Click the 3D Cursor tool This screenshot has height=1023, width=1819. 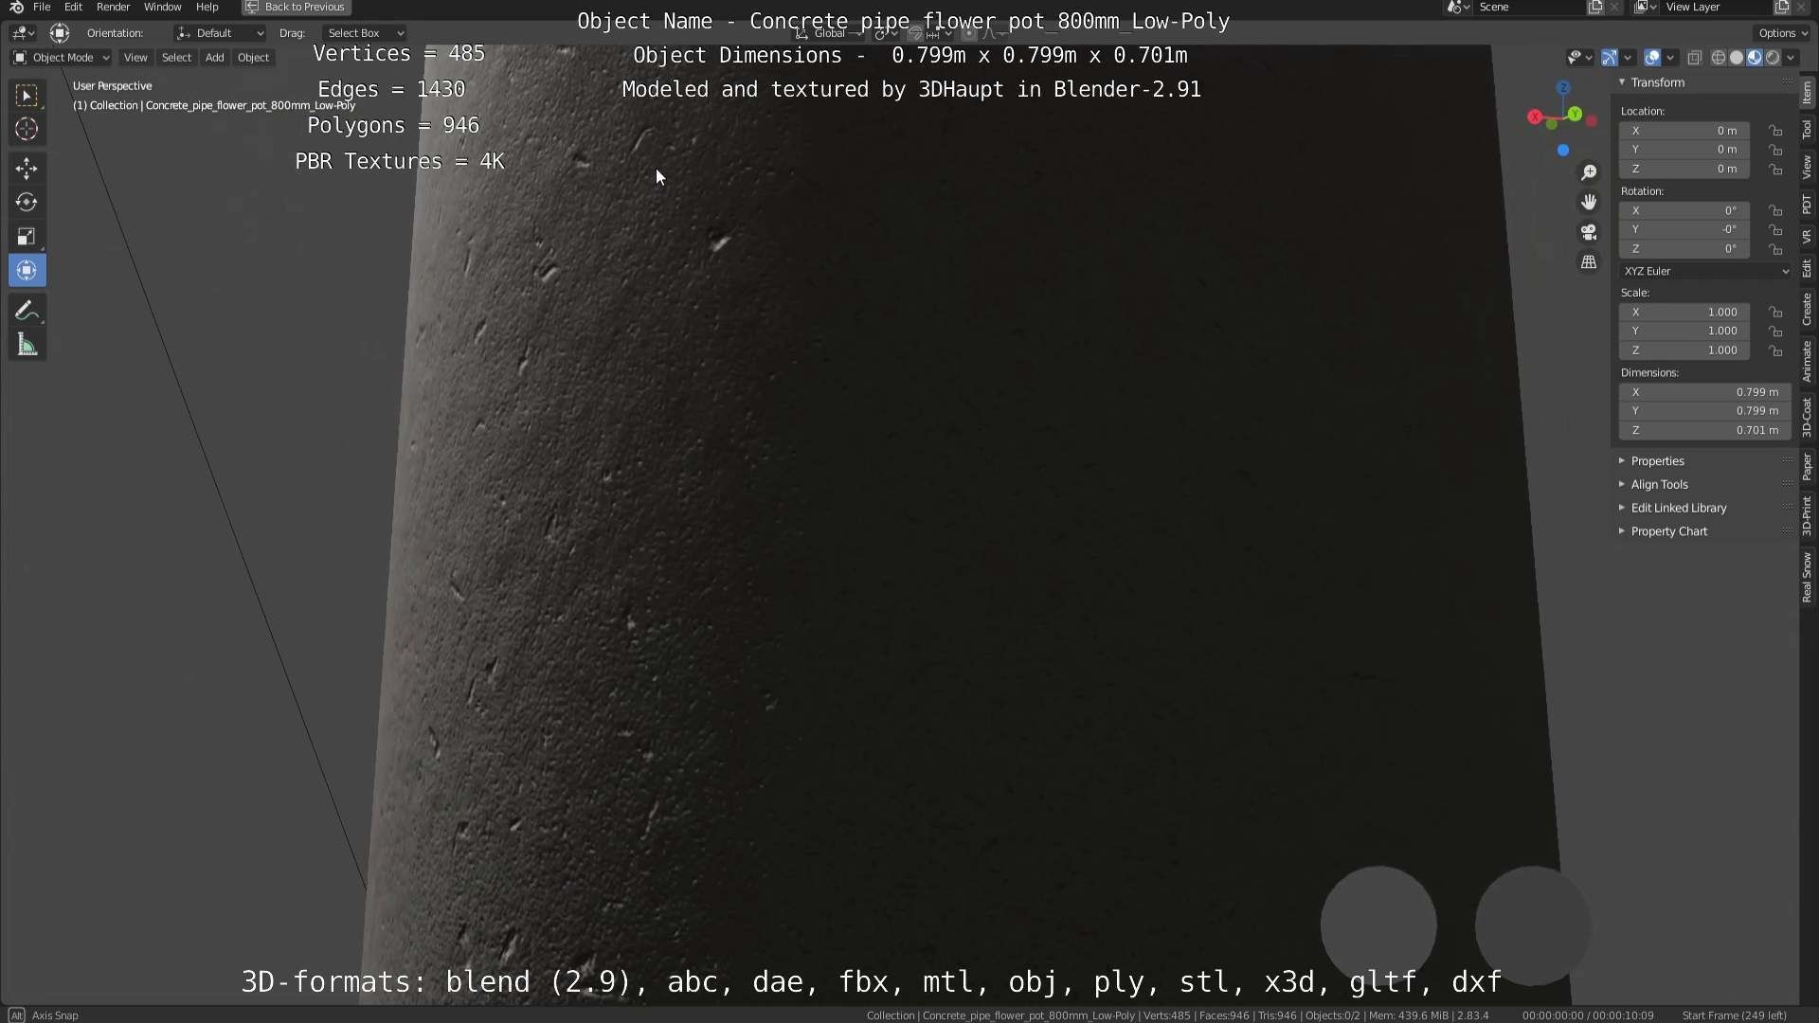27,130
